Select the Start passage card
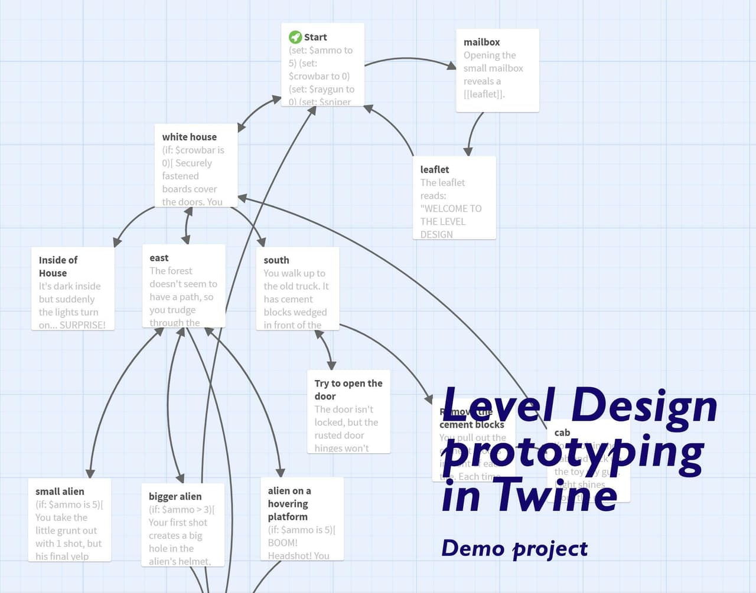The image size is (756, 593). [322, 64]
